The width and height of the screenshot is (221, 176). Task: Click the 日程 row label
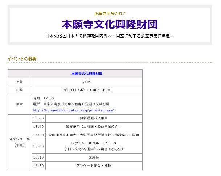coord(20,90)
